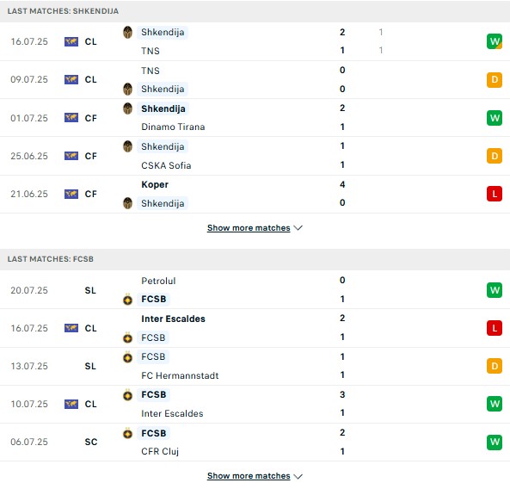The image size is (510, 489).
Task: Click the Shkendija club crest in the Dinamo Tirana match
Action: [127, 108]
